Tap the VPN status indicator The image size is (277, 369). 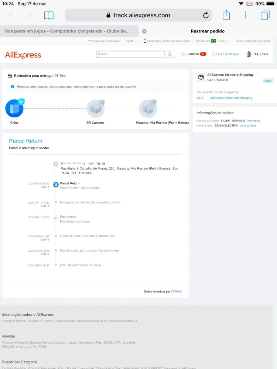[249, 4]
